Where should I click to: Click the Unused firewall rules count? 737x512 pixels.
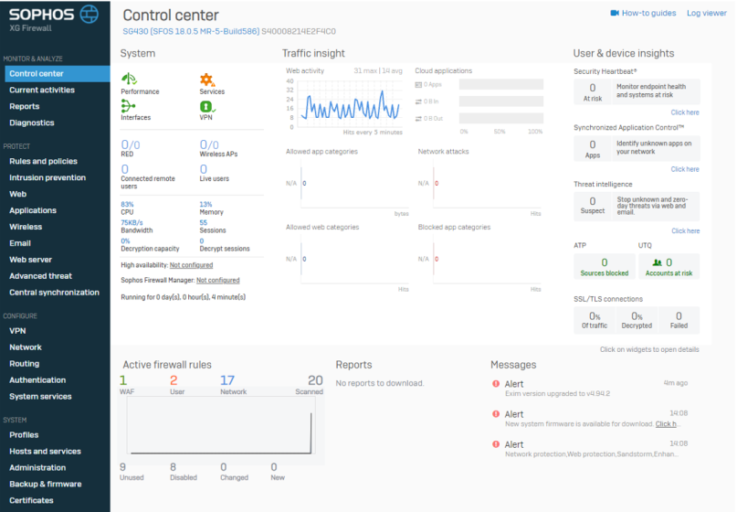coord(122,467)
